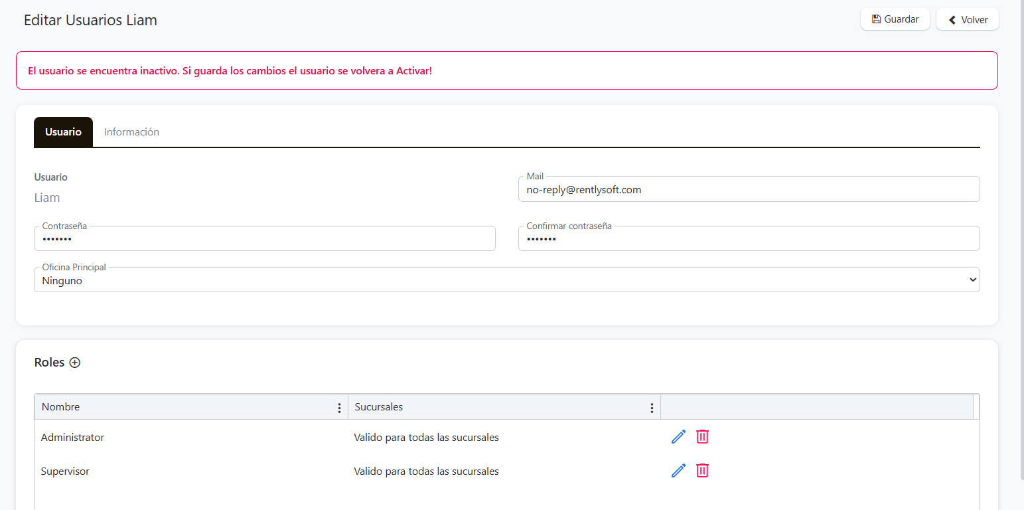1024x510 pixels.
Task: Open Sucursales column options menu
Action: pos(652,408)
